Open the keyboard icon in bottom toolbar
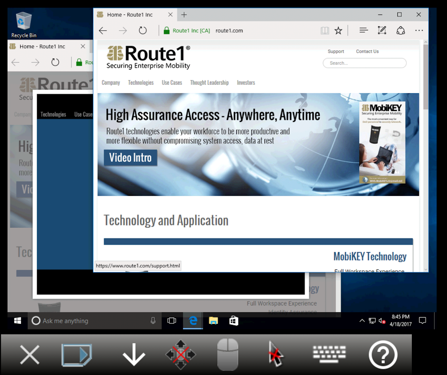The width and height of the screenshot is (447, 375). (x=329, y=354)
